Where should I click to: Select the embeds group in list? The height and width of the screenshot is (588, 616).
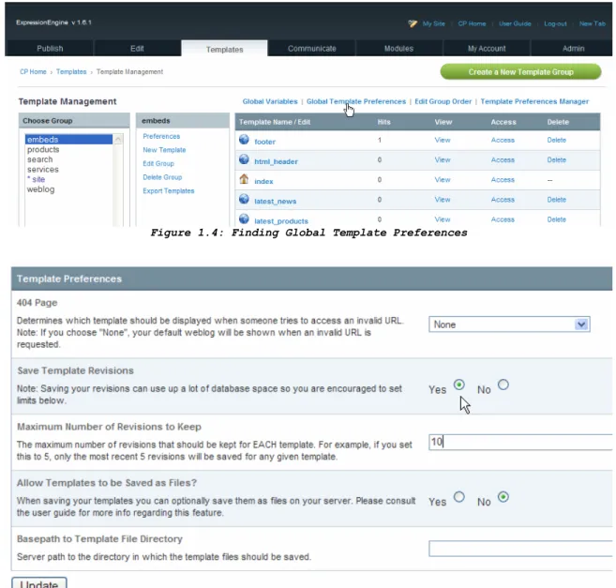(x=68, y=140)
